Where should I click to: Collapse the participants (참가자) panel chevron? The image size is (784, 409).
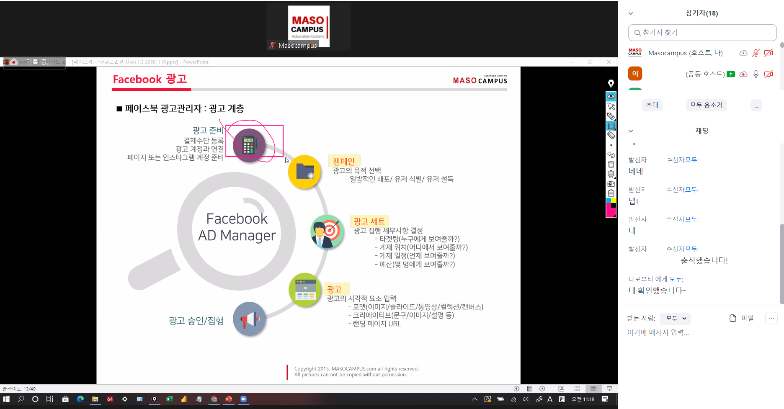coord(631,13)
